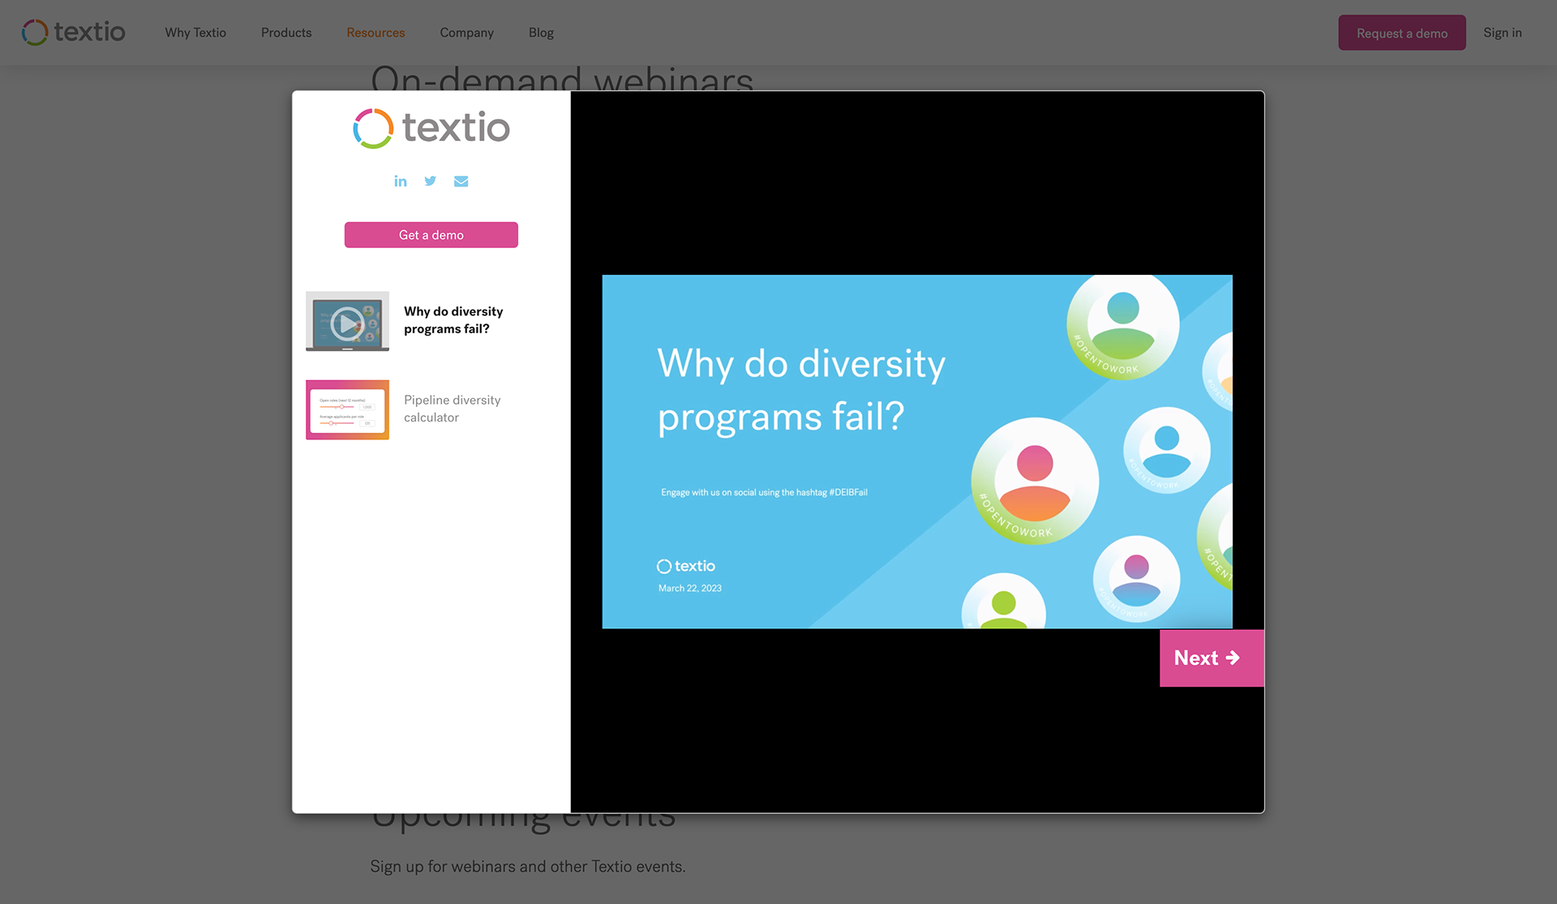Share via the Twitter bird icon
This screenshot has width=1557, height=904.
431,181
